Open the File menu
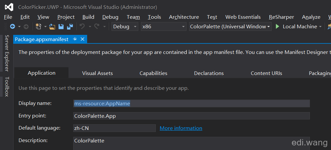 click(x=8, y=17)
